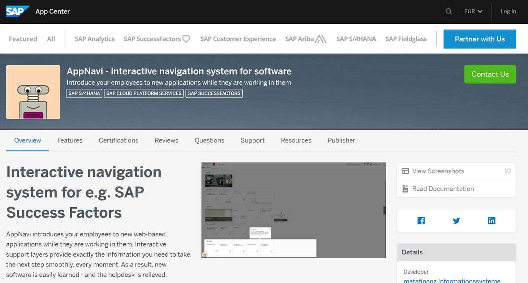Open SAP Ariba category
528x283 pixels.
click(306, 39)
